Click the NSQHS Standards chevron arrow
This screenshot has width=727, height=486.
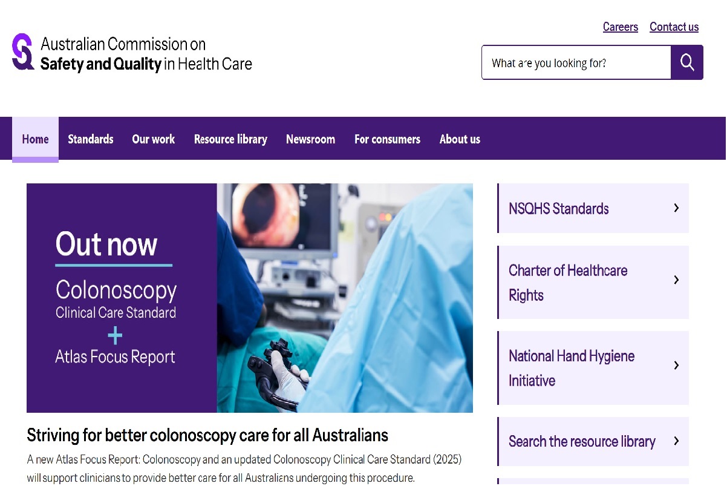[676, 208]
